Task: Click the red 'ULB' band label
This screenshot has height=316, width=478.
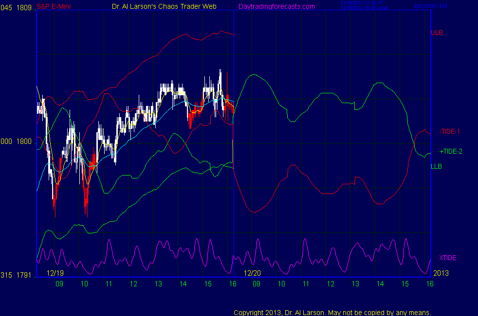Action: [x=437, y=33]
